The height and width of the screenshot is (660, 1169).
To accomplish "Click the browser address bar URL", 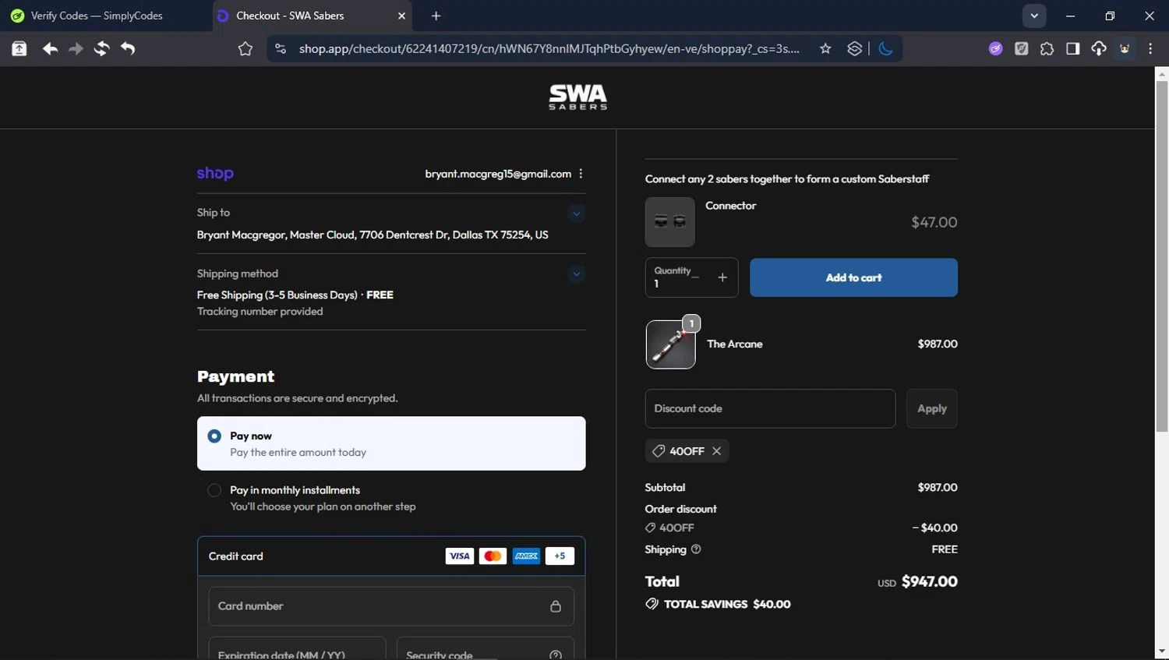I will [x=549, y=49].
